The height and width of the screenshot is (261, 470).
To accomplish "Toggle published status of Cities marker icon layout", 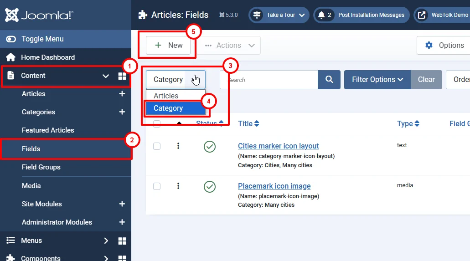I will [210, 147].
